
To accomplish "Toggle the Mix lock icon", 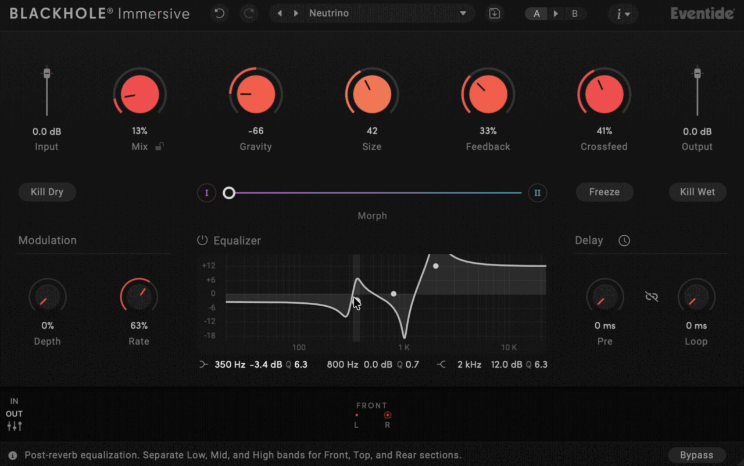I will (159, 146).
